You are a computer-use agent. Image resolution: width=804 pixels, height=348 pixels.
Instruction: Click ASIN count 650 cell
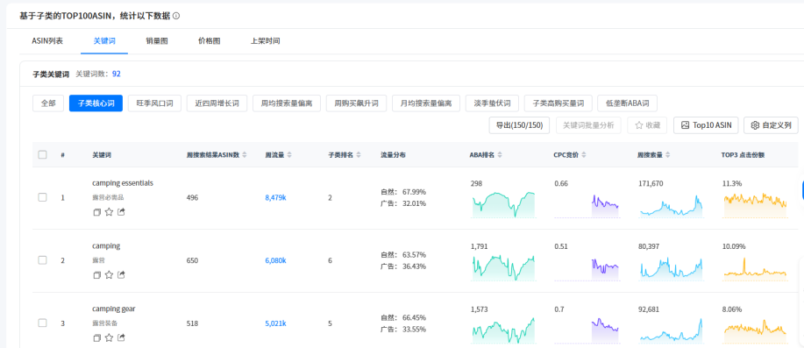[x=193, y=260]
